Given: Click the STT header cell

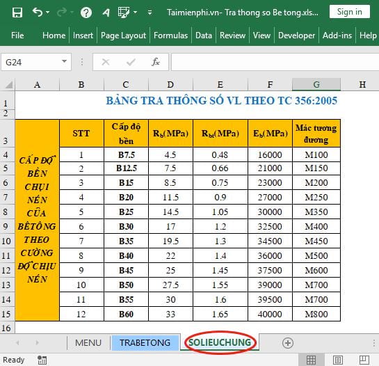Looking at the screenshot, I should pos(81,134).
